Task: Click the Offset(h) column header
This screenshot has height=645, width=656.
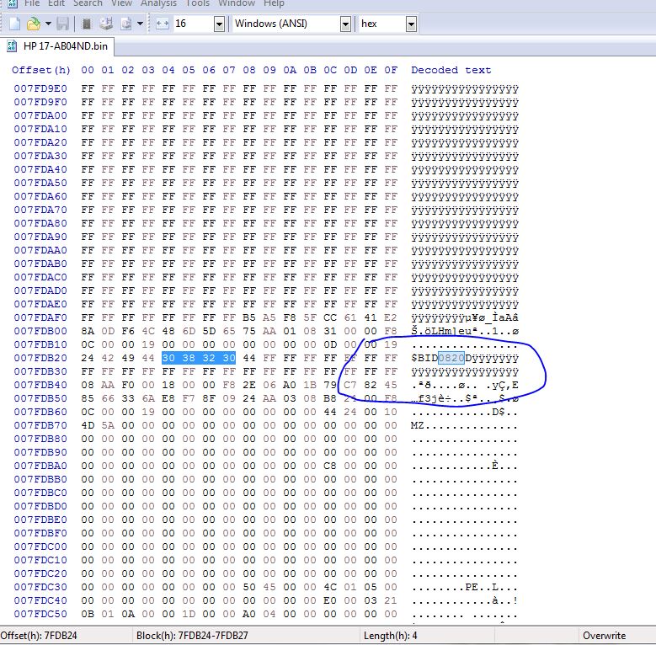Action: [41, 70]
